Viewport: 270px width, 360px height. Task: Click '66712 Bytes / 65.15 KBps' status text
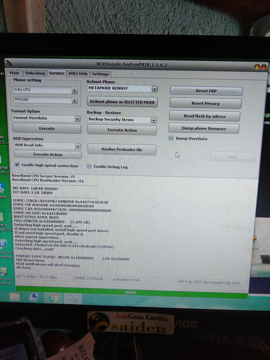37,277
